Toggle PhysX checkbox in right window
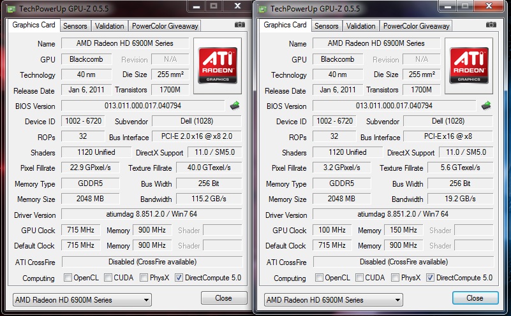Image resolution: width=511 pixels, height=316 pixels. [x=395, y=278]
